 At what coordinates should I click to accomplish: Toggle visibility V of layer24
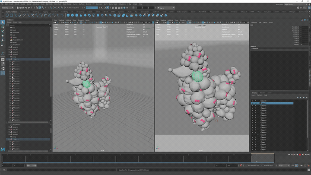pos(252,101)
